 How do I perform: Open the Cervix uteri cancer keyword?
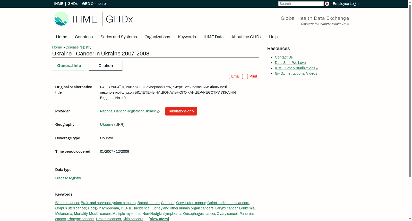click(x=191, y=203)
